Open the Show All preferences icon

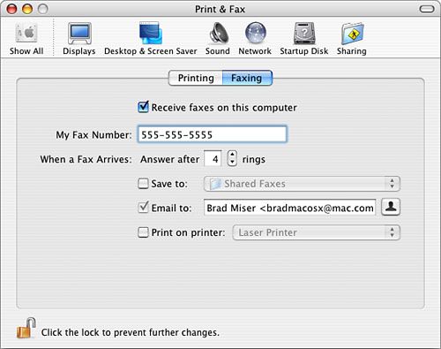pyautogui.click(x=26, y=33)
